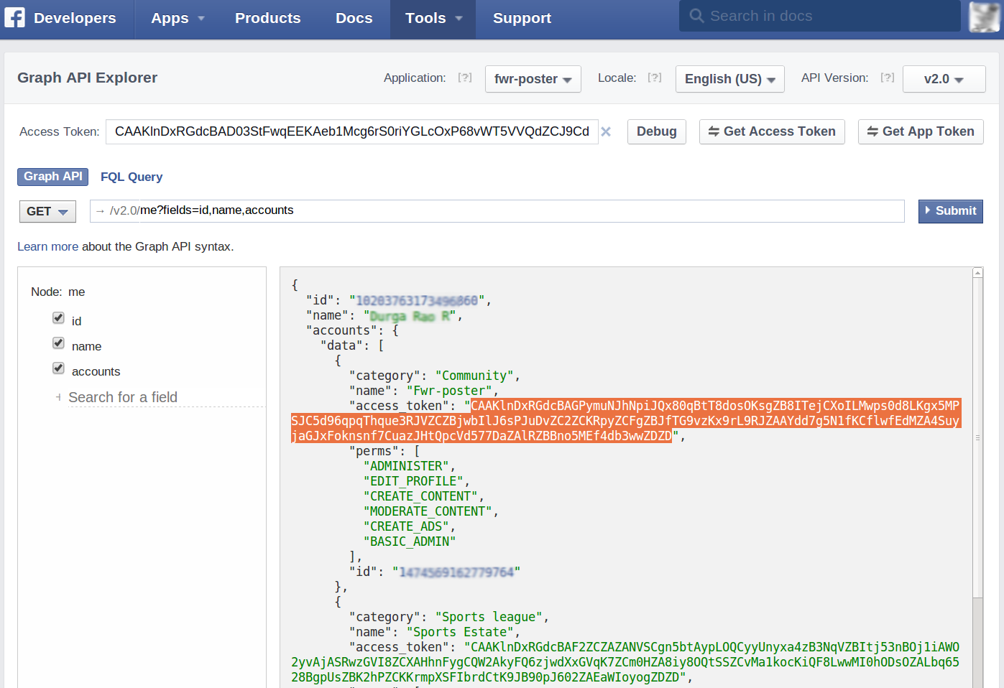Open the fwr-poster application dropdown
1004x688 pixels.
(x=533, y=79)
